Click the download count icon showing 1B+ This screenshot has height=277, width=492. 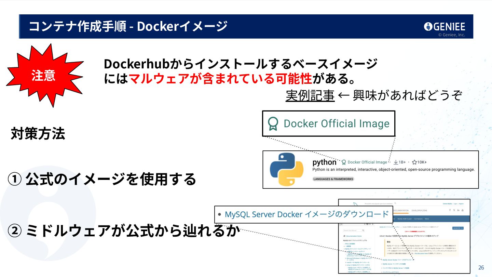396,162
